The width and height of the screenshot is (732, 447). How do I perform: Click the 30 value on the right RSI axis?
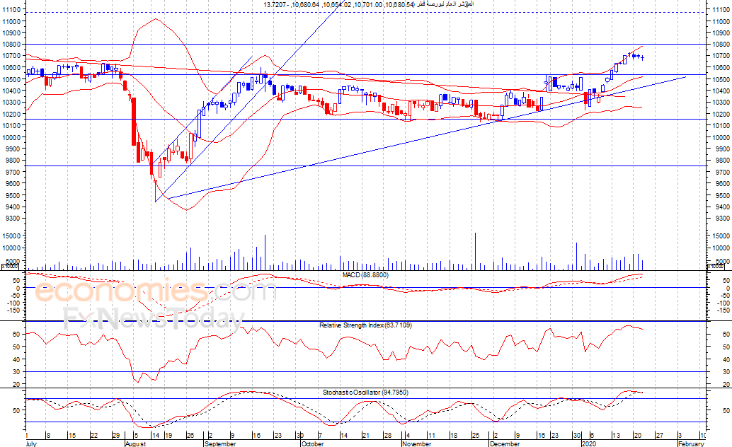[726, 372]
